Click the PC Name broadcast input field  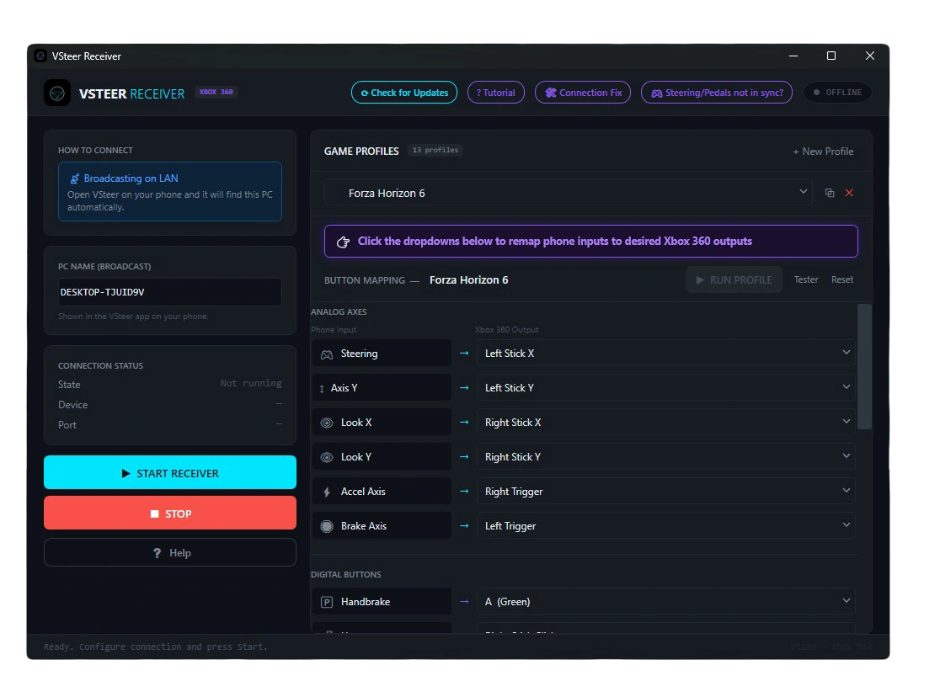[169, 292]
